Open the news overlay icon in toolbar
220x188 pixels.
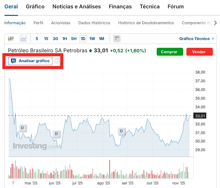point(117,39)
